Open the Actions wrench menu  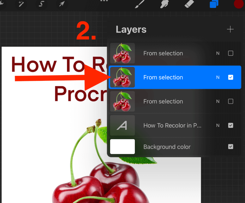pos(2,3)
